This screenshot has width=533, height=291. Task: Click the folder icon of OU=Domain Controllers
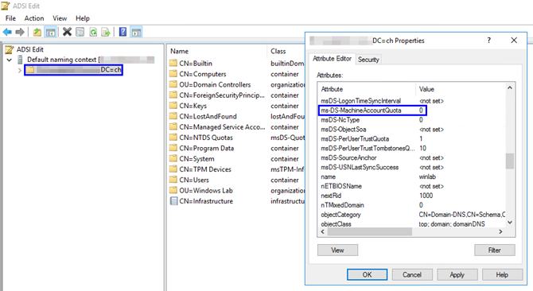click(173, 84)
